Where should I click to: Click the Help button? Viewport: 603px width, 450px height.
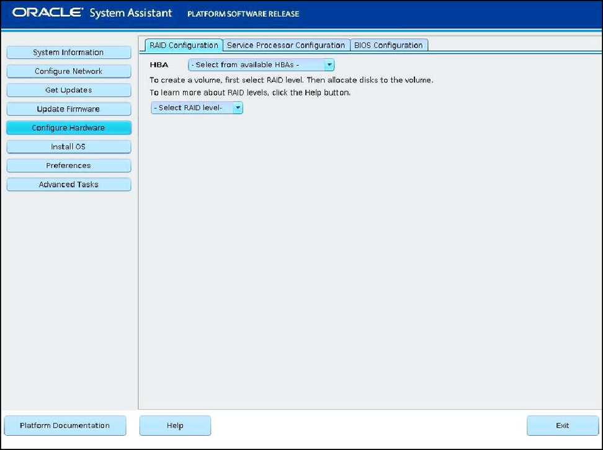tap(175, 425)
